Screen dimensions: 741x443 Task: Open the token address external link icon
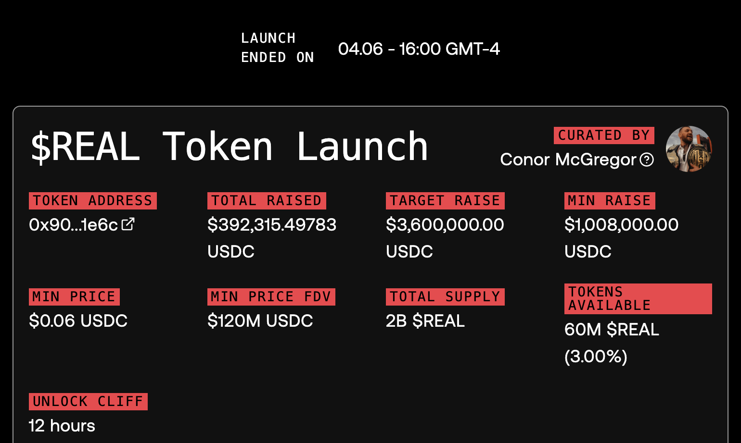click(128, 224)
